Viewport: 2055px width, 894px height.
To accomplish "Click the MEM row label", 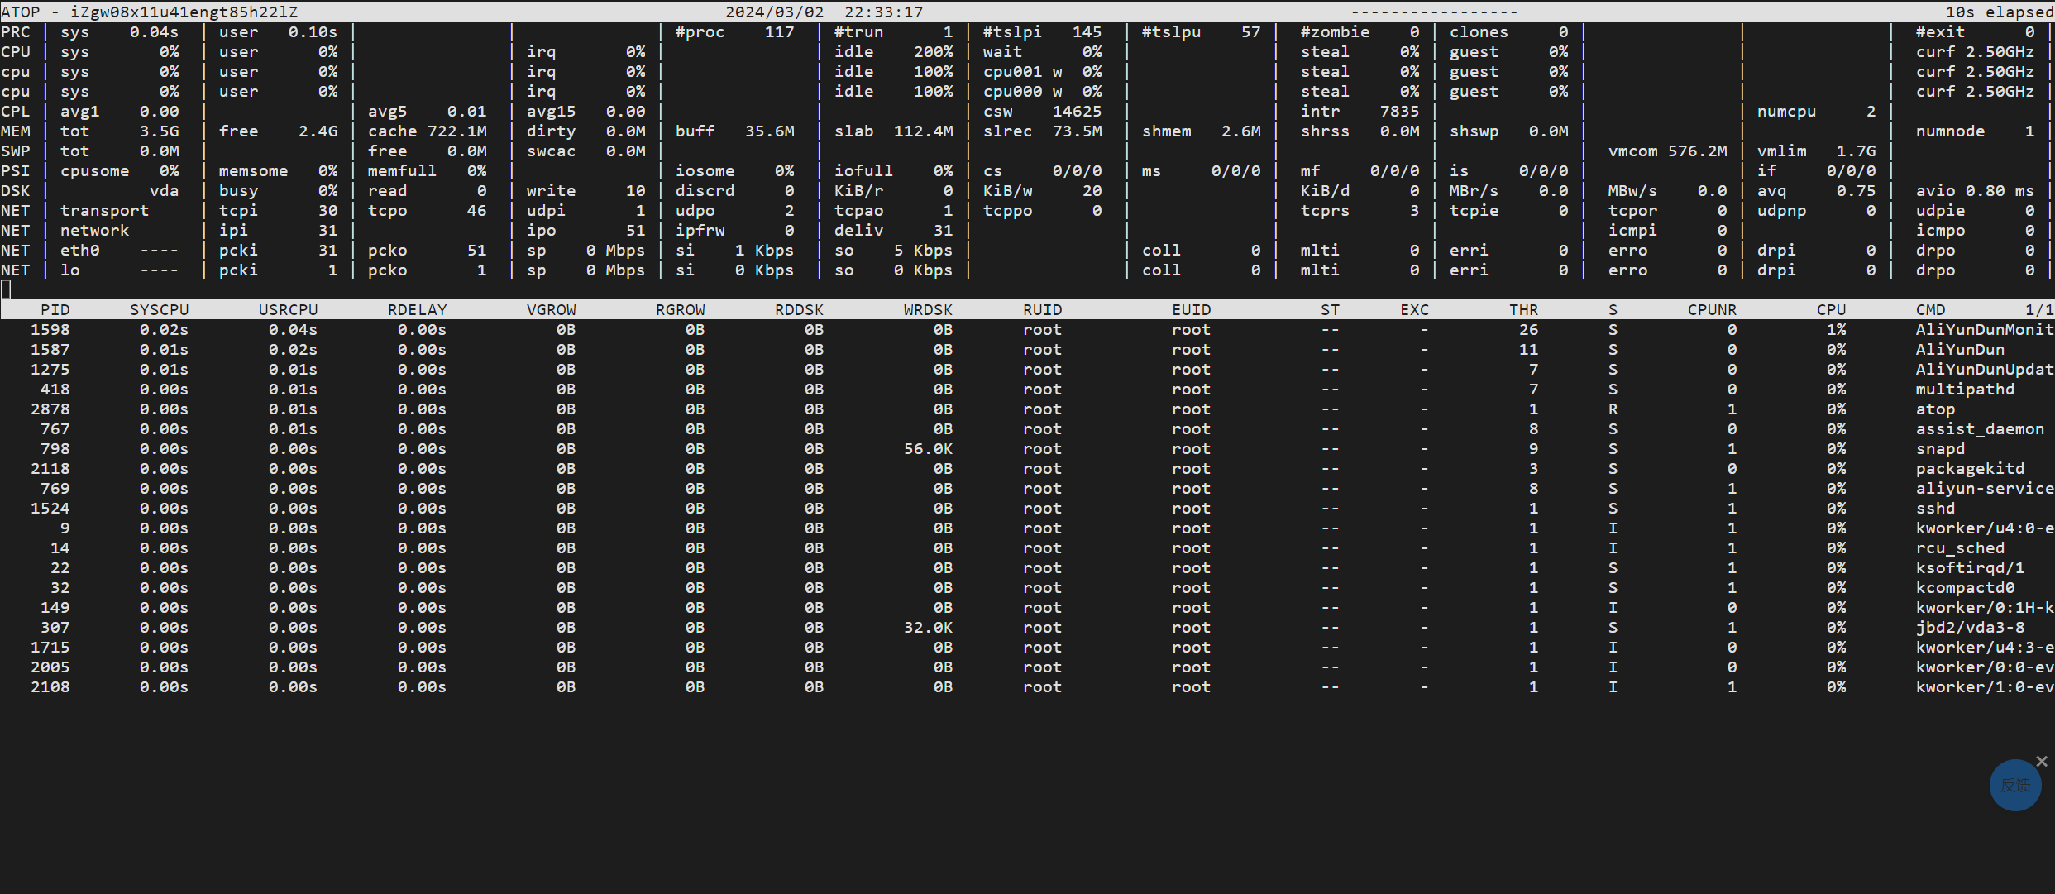I will (16, 131).
